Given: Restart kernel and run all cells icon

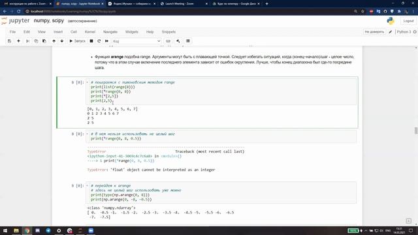Looking at the screenshot, I should point(106,41).
